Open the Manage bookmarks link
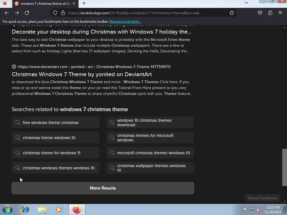287x215 pixels. [125, 22]
